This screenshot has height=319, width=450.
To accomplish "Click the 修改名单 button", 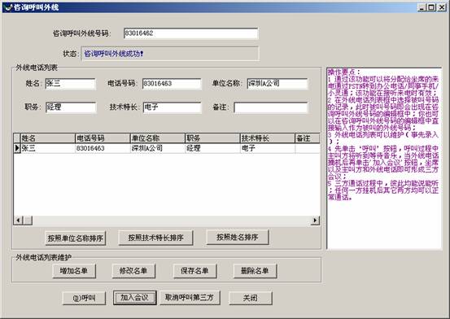I will (x=133, y=271).
